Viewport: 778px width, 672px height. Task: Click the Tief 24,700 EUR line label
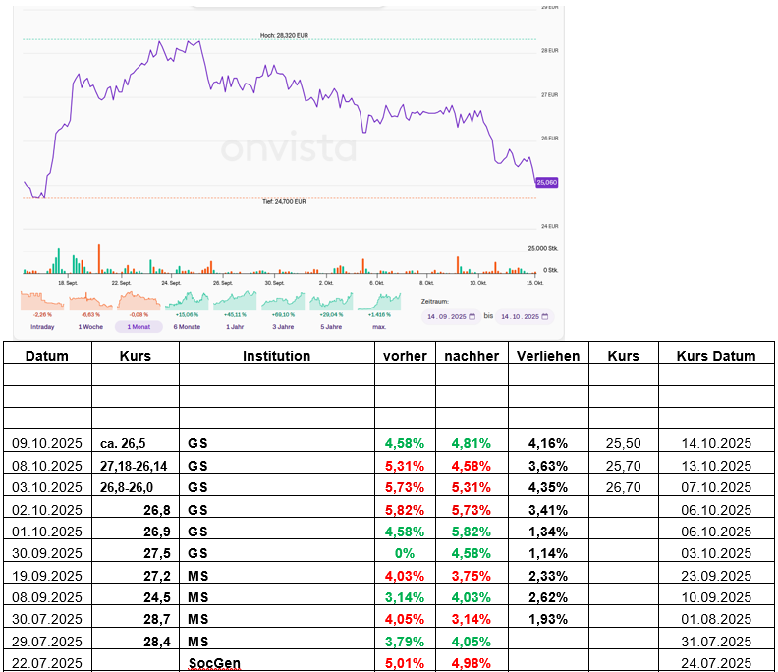click(284, 202)
